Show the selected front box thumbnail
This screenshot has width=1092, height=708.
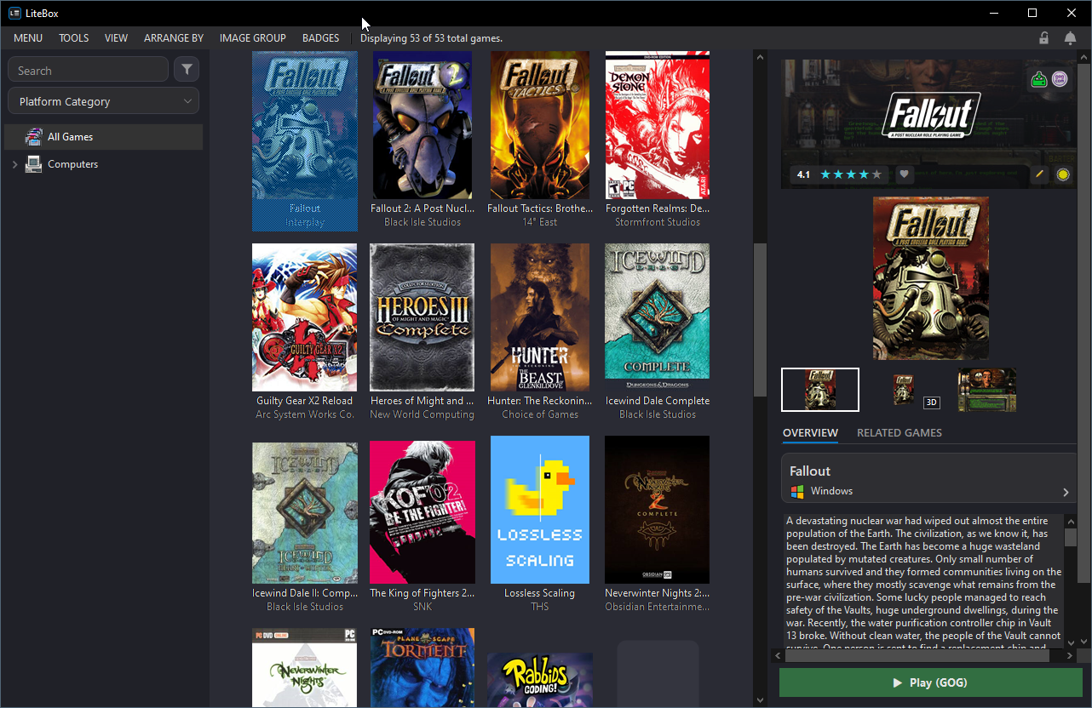820,390
